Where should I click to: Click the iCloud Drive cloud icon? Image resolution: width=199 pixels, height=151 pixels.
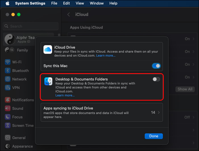[48, 50]
